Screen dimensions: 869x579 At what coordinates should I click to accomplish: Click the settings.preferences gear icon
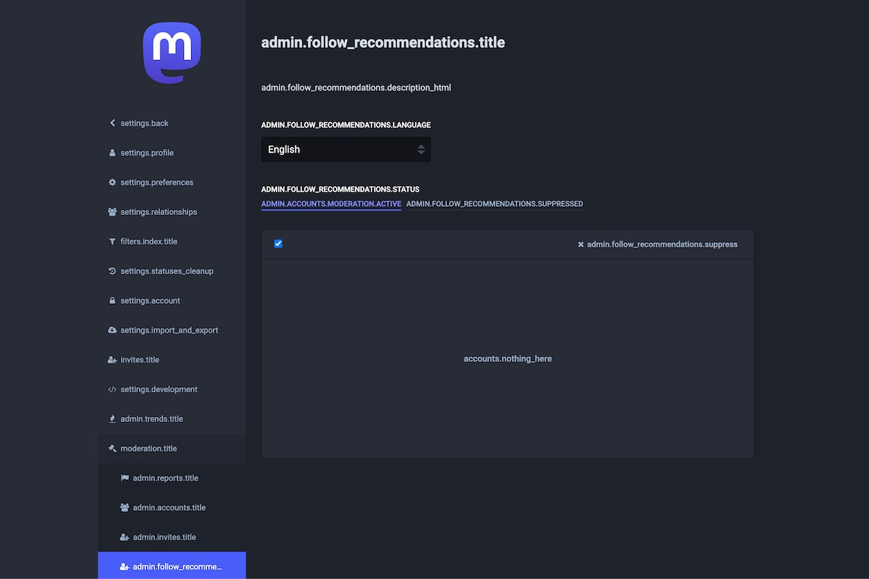tap(112, 182)
